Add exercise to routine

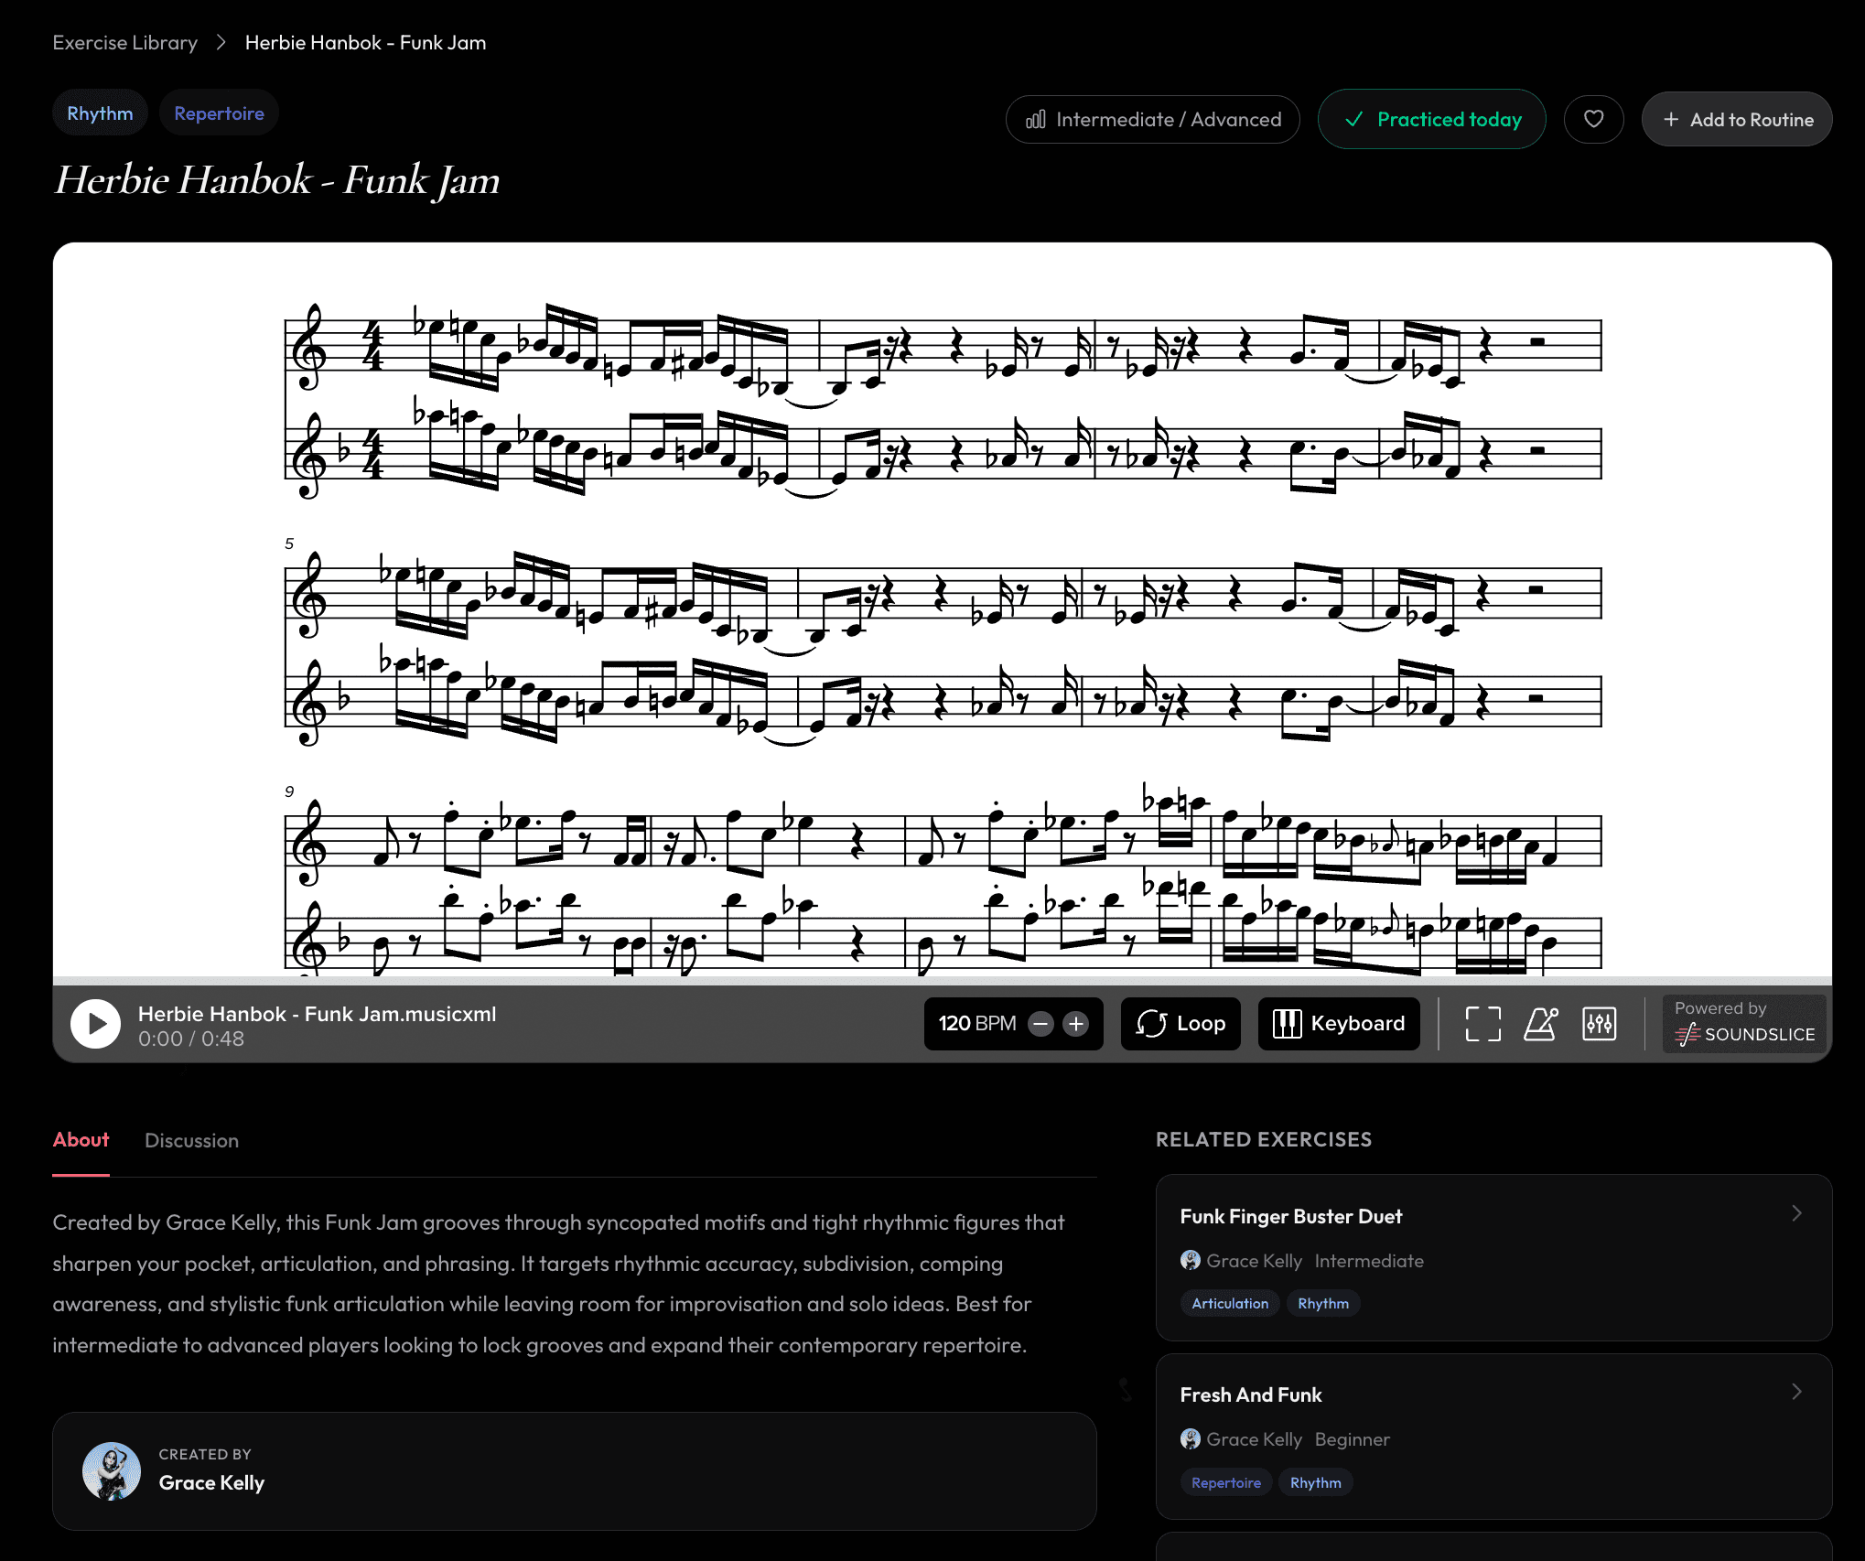(1736, 119)
